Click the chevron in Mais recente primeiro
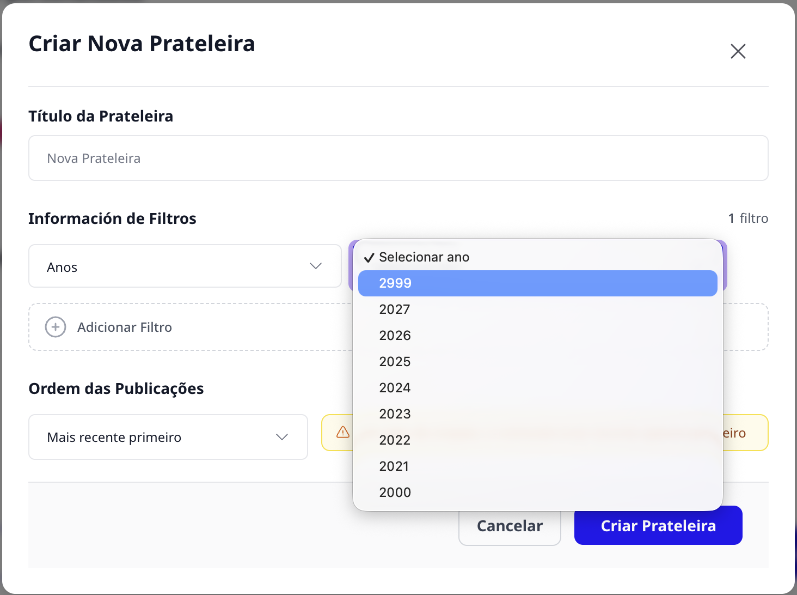Viewport: 797px width, 595px height. click(282, 437)
